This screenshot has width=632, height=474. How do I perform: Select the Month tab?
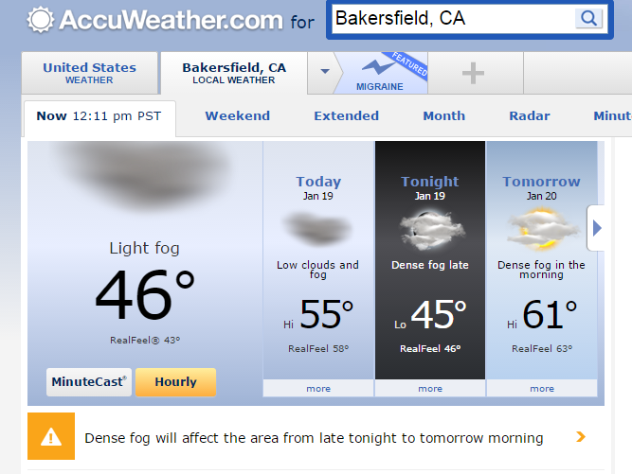[x=444, y=116]
